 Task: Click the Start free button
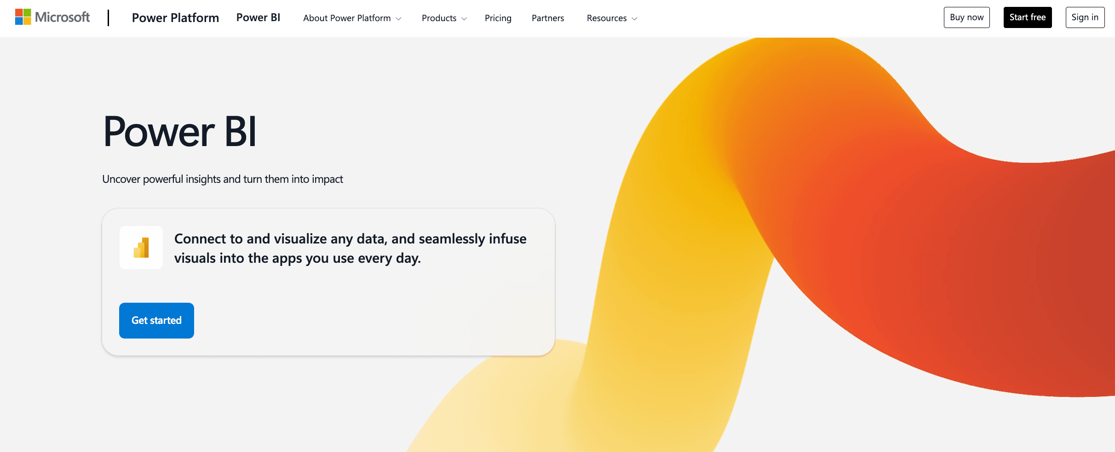click(x=1027, y=17)
